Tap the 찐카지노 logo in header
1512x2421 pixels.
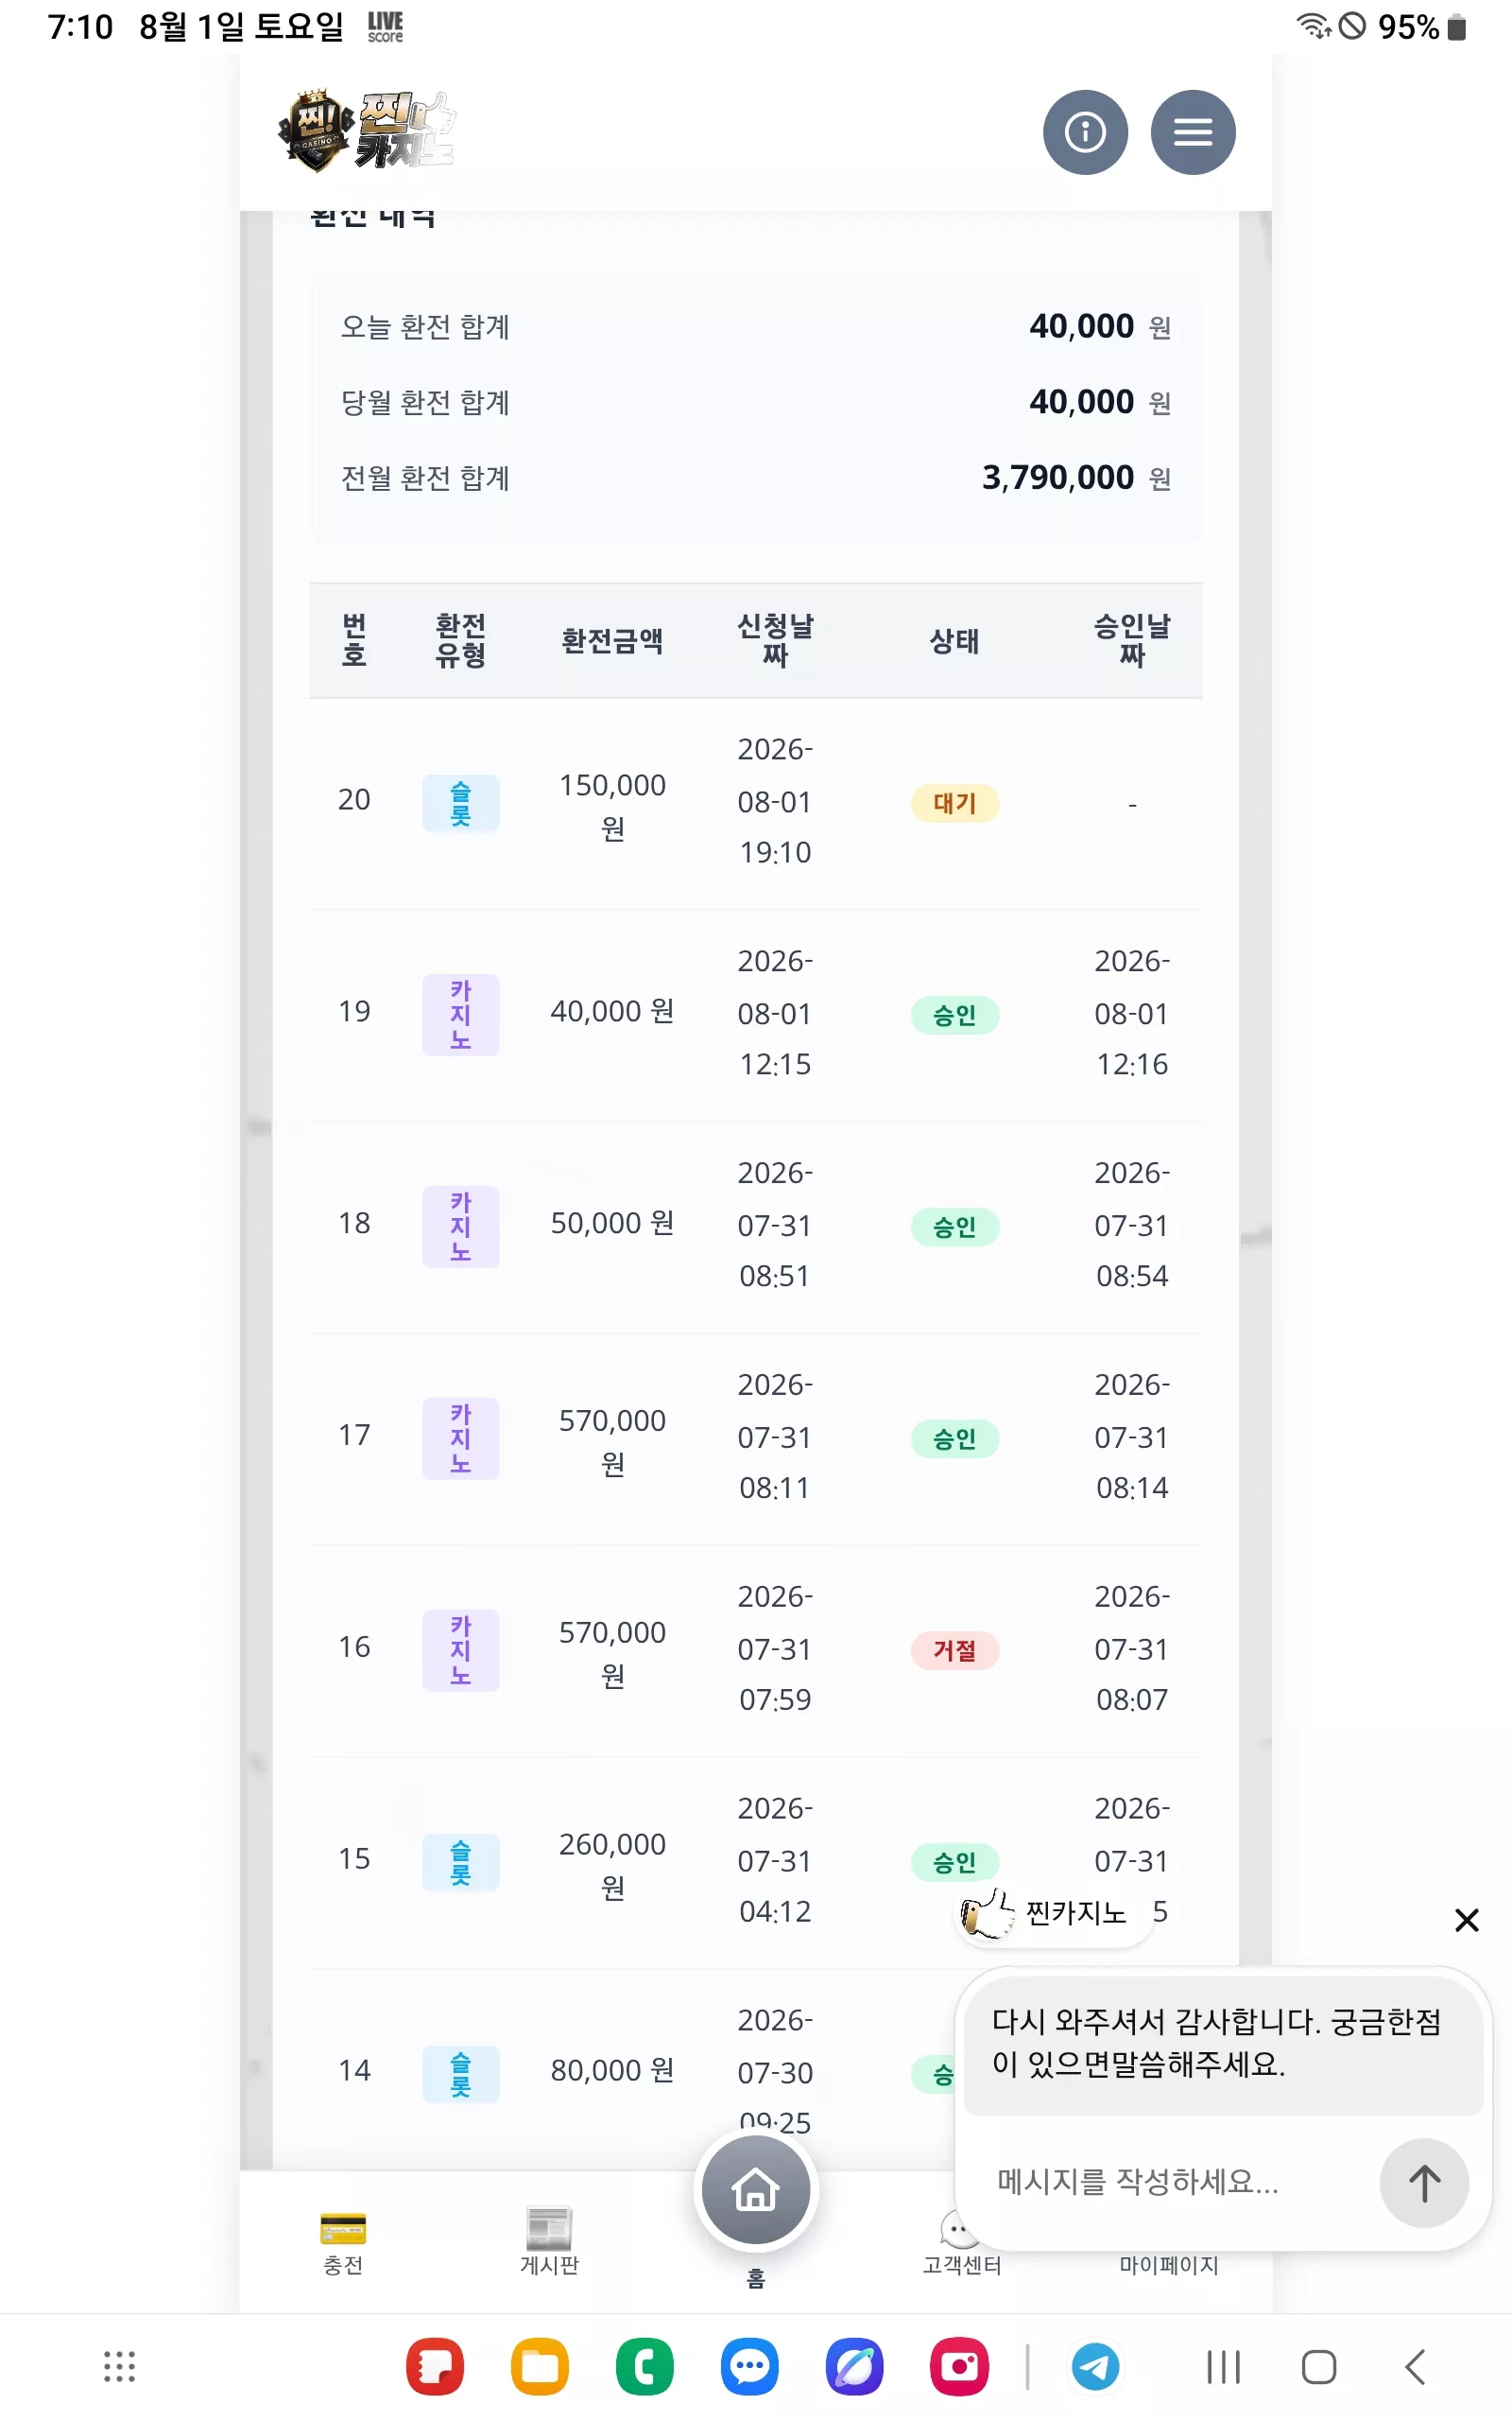pos(366,131)
